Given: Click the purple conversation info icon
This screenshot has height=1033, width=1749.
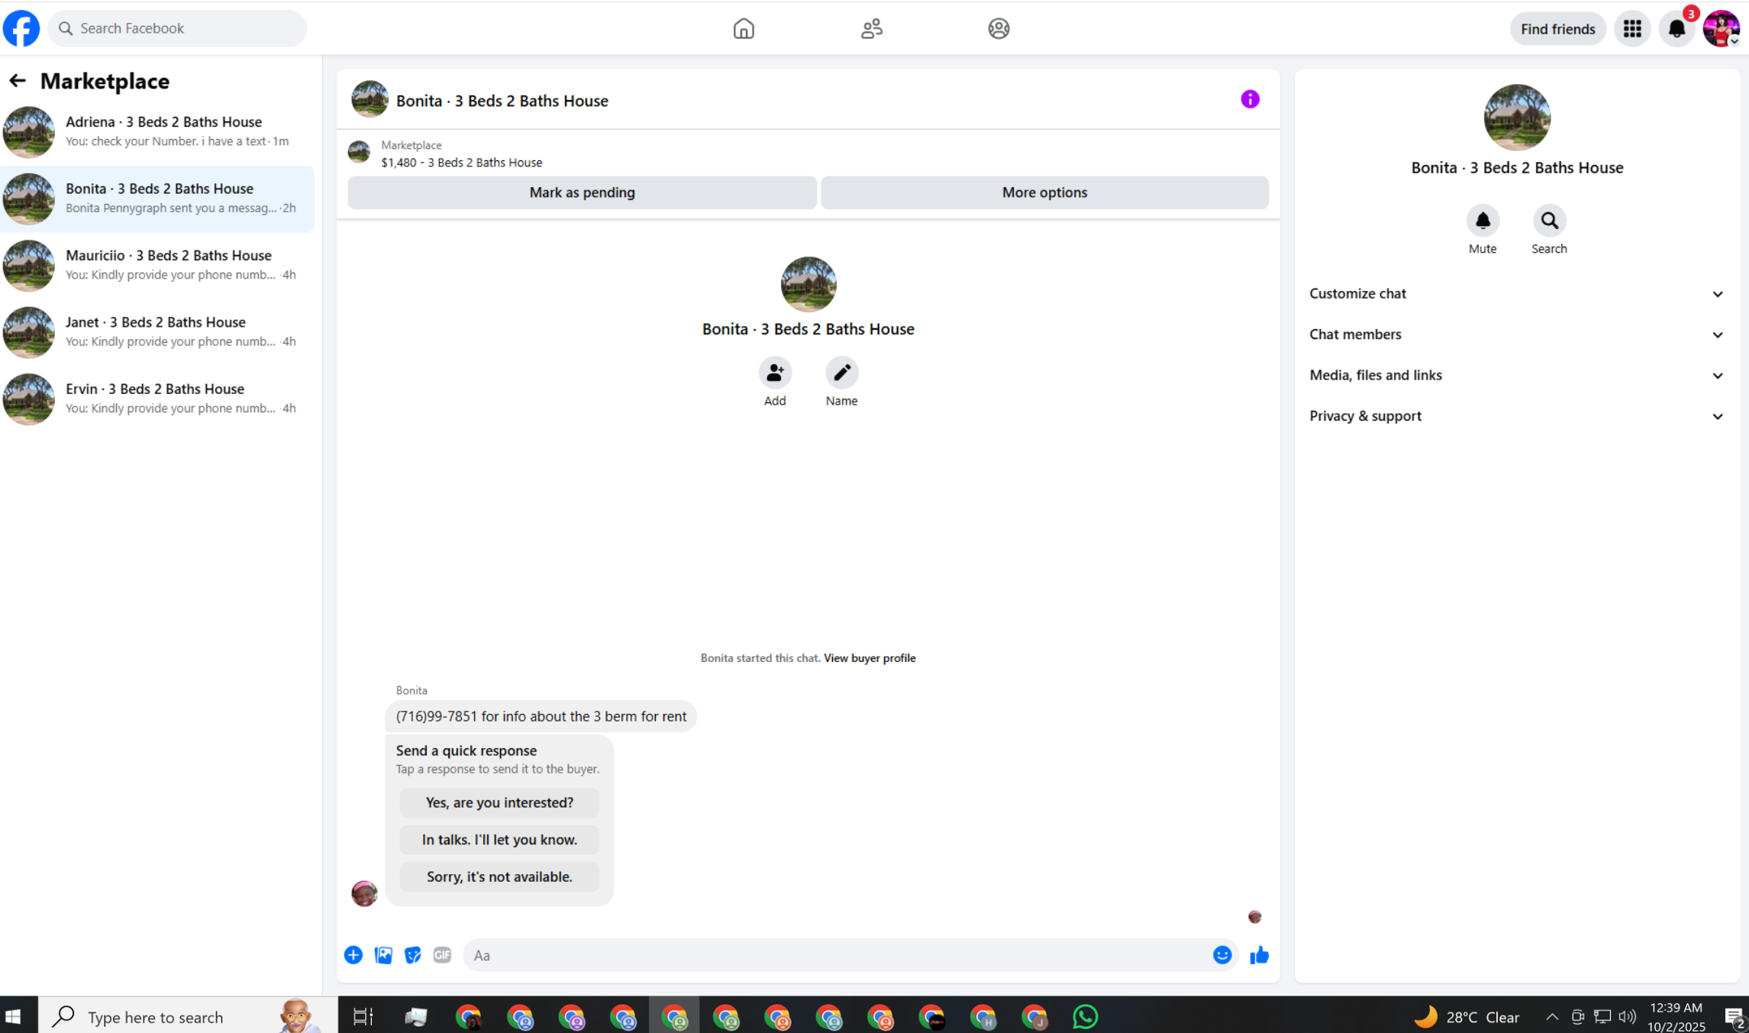Looking at the screenshot, I should click(1249, 99).
